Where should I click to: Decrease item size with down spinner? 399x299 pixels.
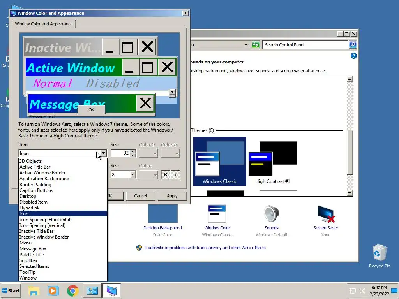133,155
